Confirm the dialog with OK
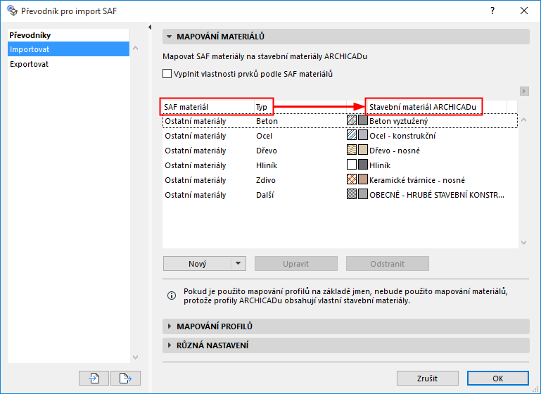The height and width of the screenshot is (394, 541). (498, 378)
